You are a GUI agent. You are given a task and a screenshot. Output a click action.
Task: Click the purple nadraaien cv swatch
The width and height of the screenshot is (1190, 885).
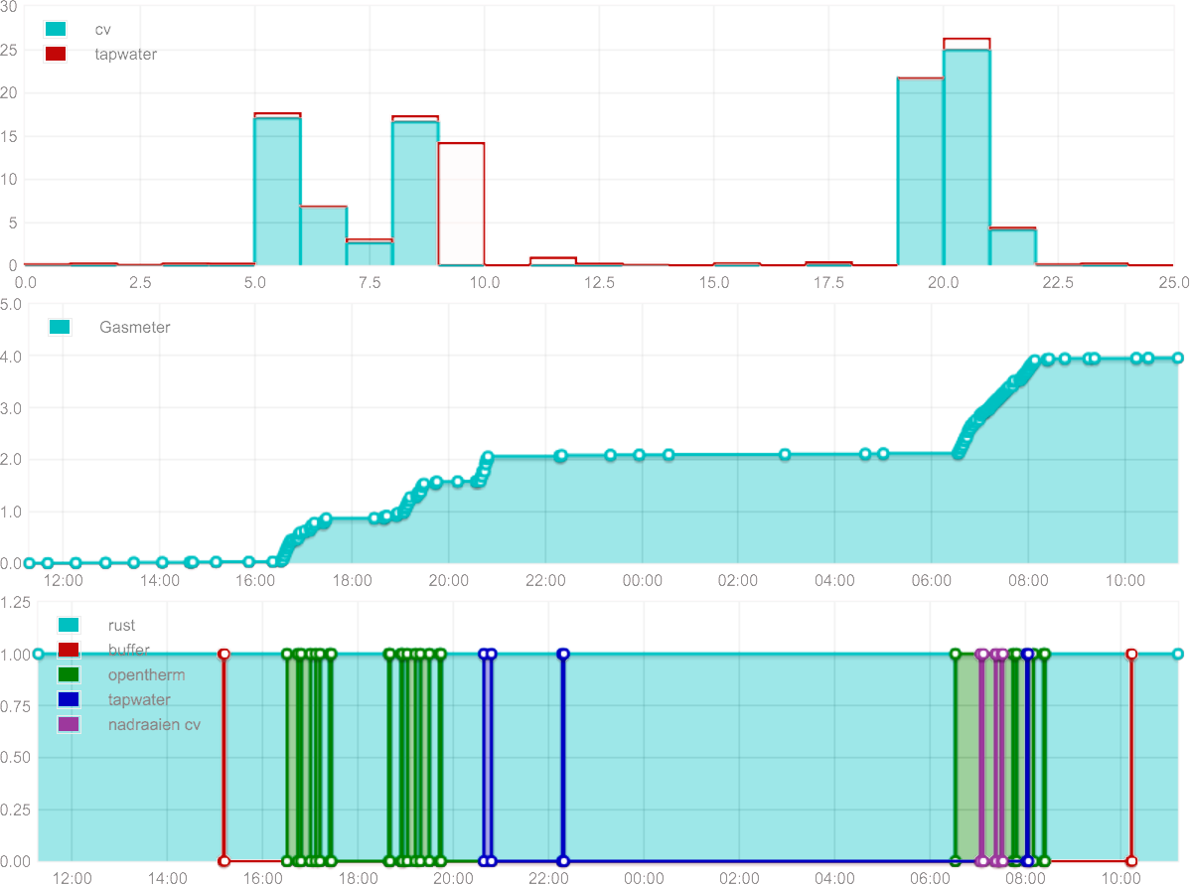point(68,725)
